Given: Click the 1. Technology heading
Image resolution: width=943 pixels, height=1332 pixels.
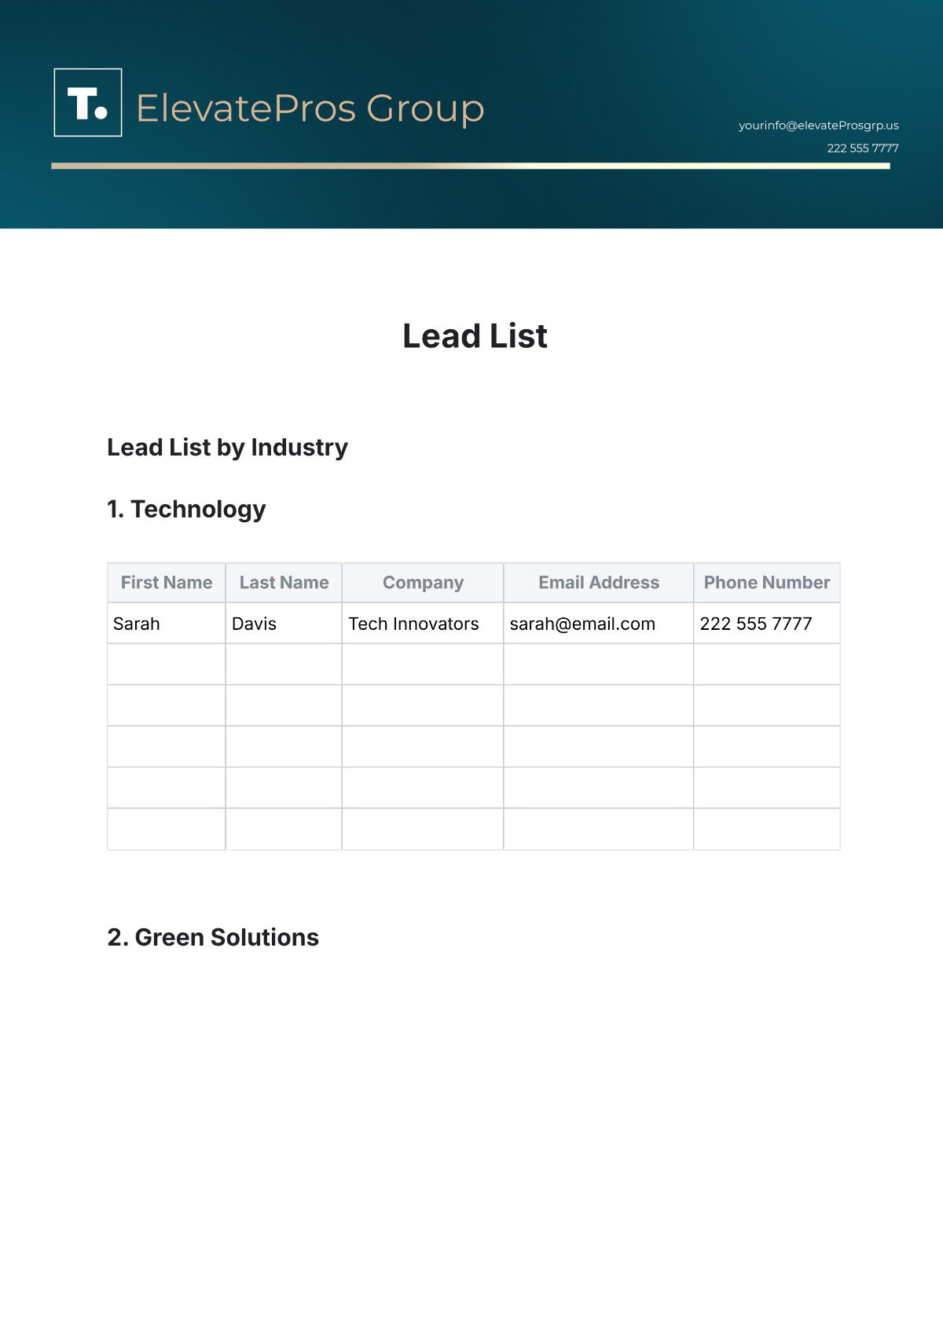Looking at the screenshot, I should pos(186,509).
